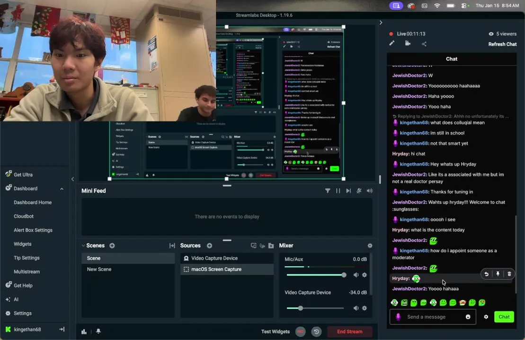This screenshot has width=525, height=340.
Task: Select the Video Capture Device source
Action: tap(227, 258)
